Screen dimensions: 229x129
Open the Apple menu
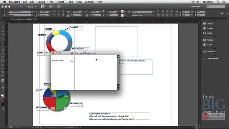pos(5,2)
